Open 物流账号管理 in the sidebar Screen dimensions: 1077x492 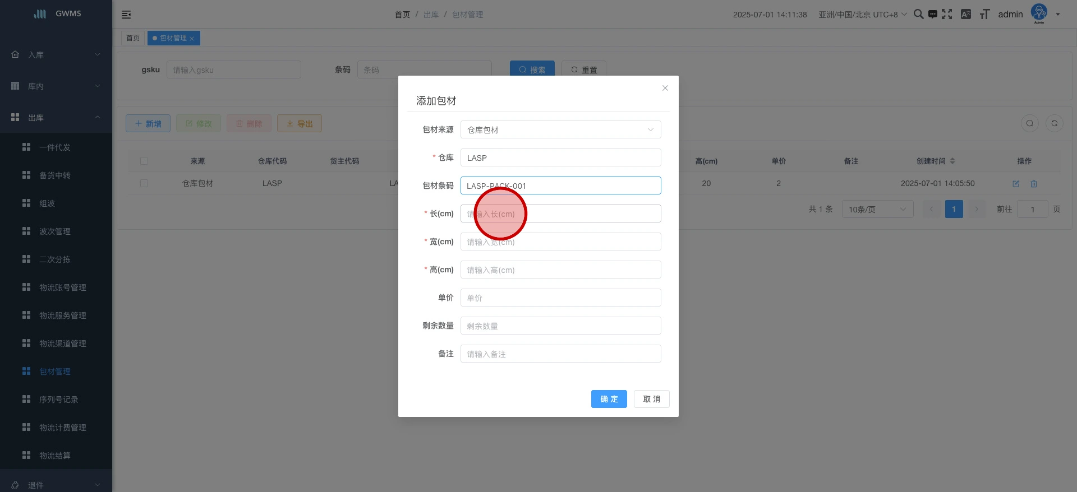(x=62, y=287)
